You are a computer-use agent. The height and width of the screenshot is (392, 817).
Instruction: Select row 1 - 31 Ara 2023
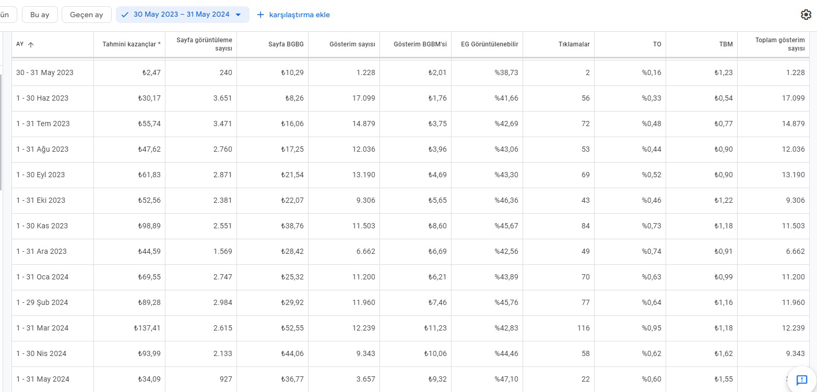410,252
